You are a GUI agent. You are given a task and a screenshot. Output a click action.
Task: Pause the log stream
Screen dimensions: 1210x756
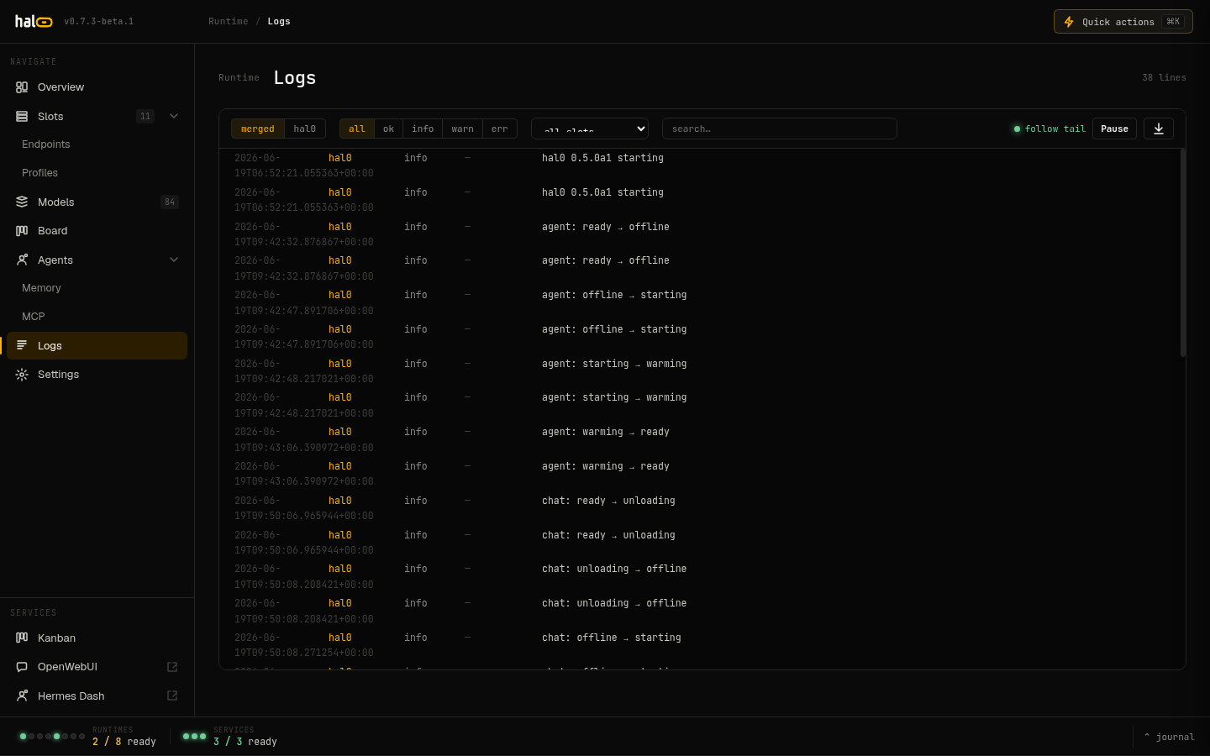pyautogui.click(x=1114, y=129)
